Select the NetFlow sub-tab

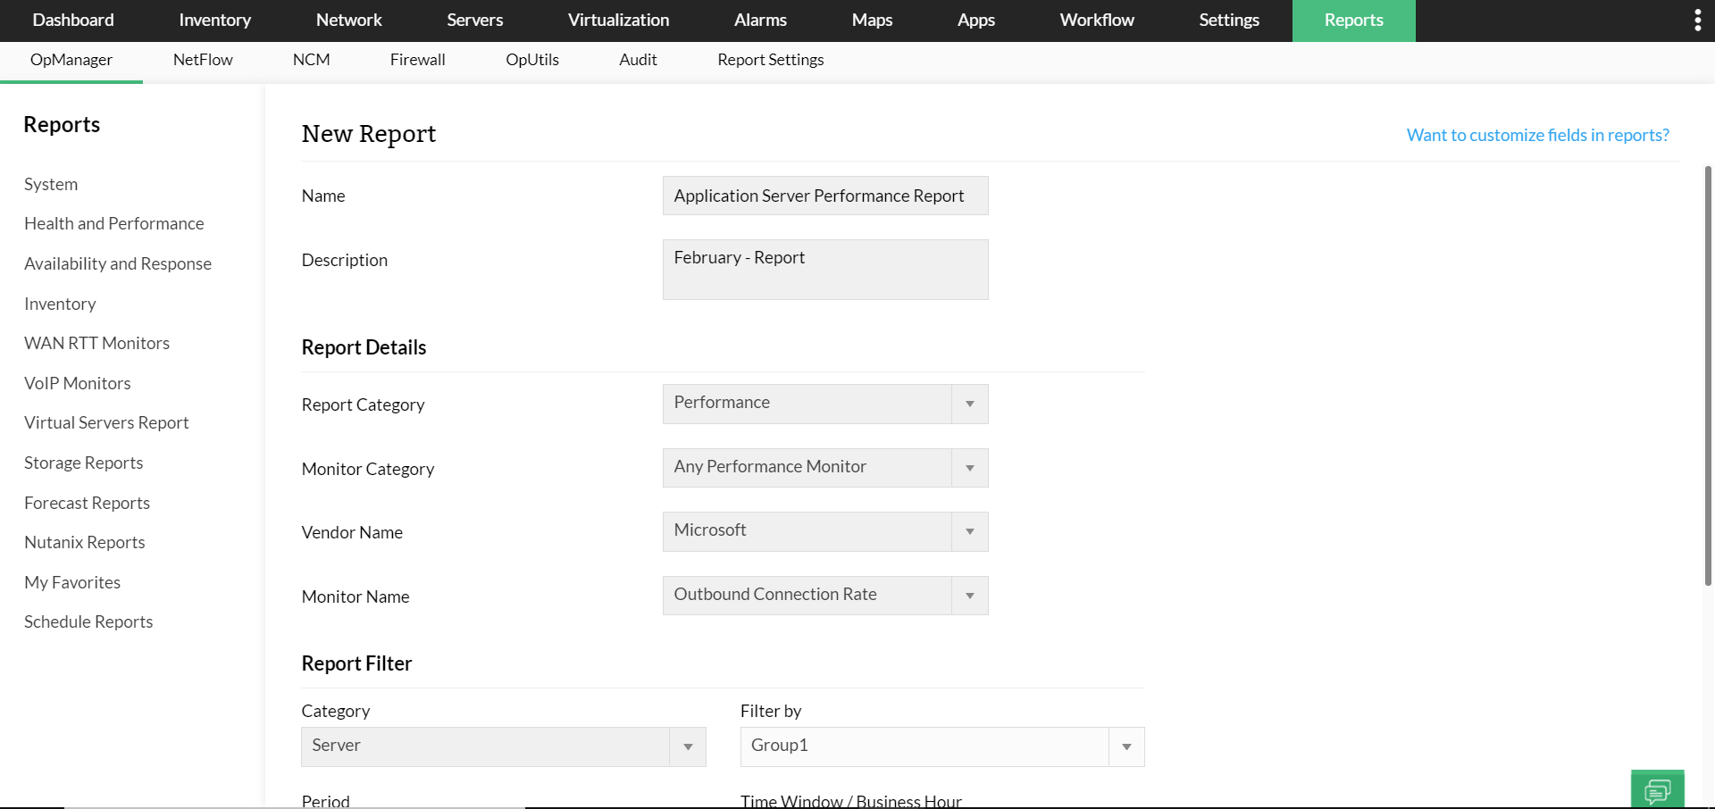[203, 60]
